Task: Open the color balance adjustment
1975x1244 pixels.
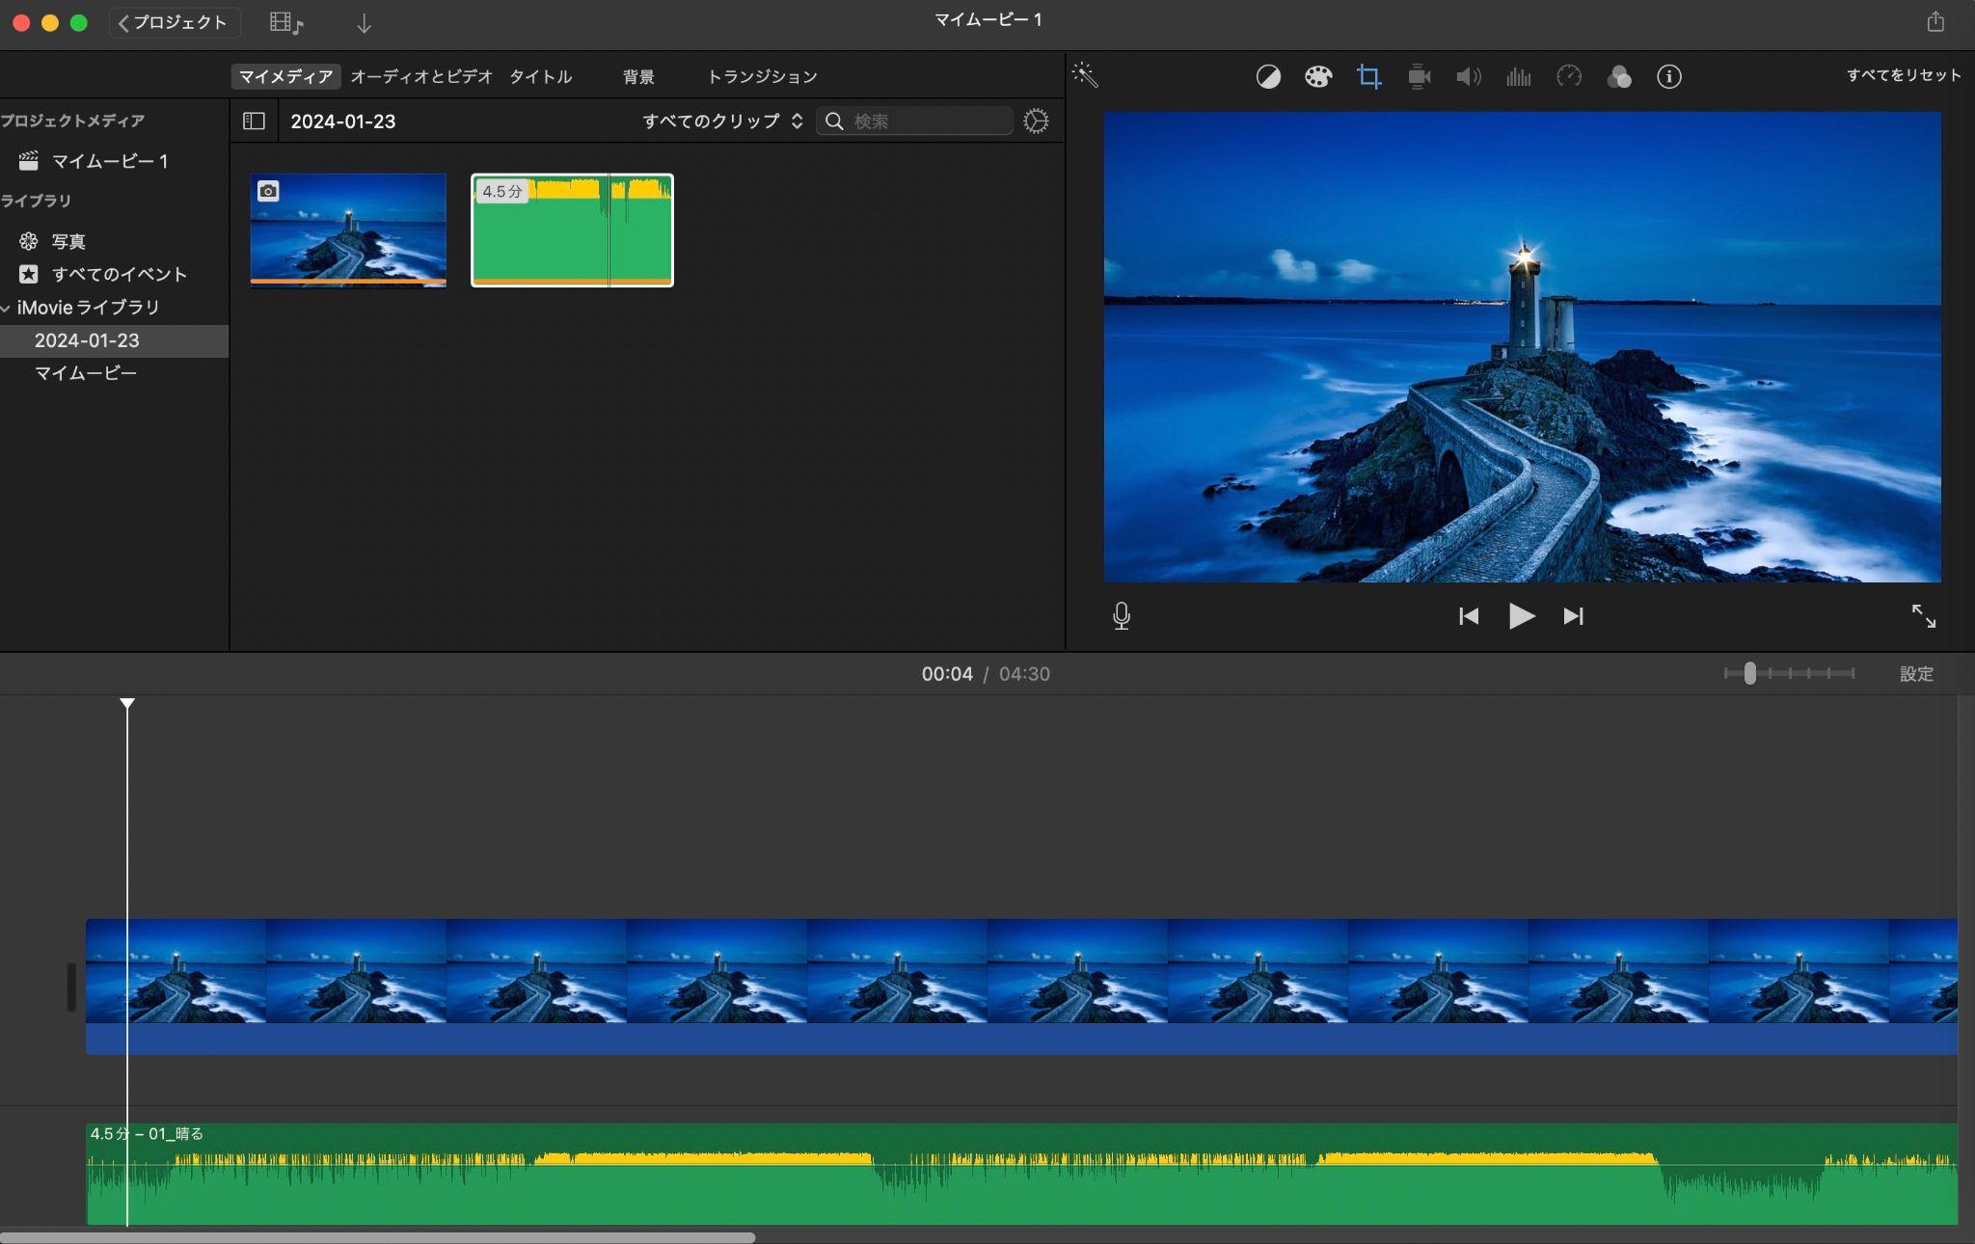Action: tap(1268, 76)
